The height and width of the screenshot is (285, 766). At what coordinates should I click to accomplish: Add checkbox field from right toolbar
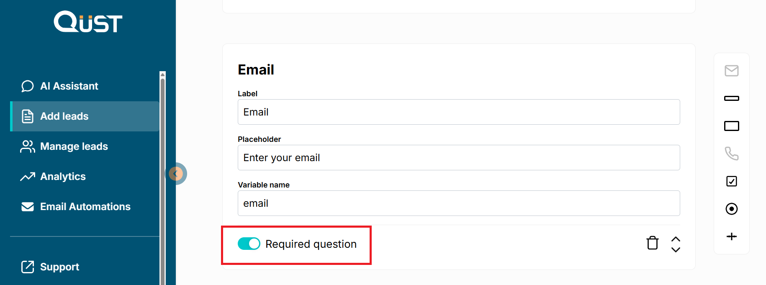point(731,181)
